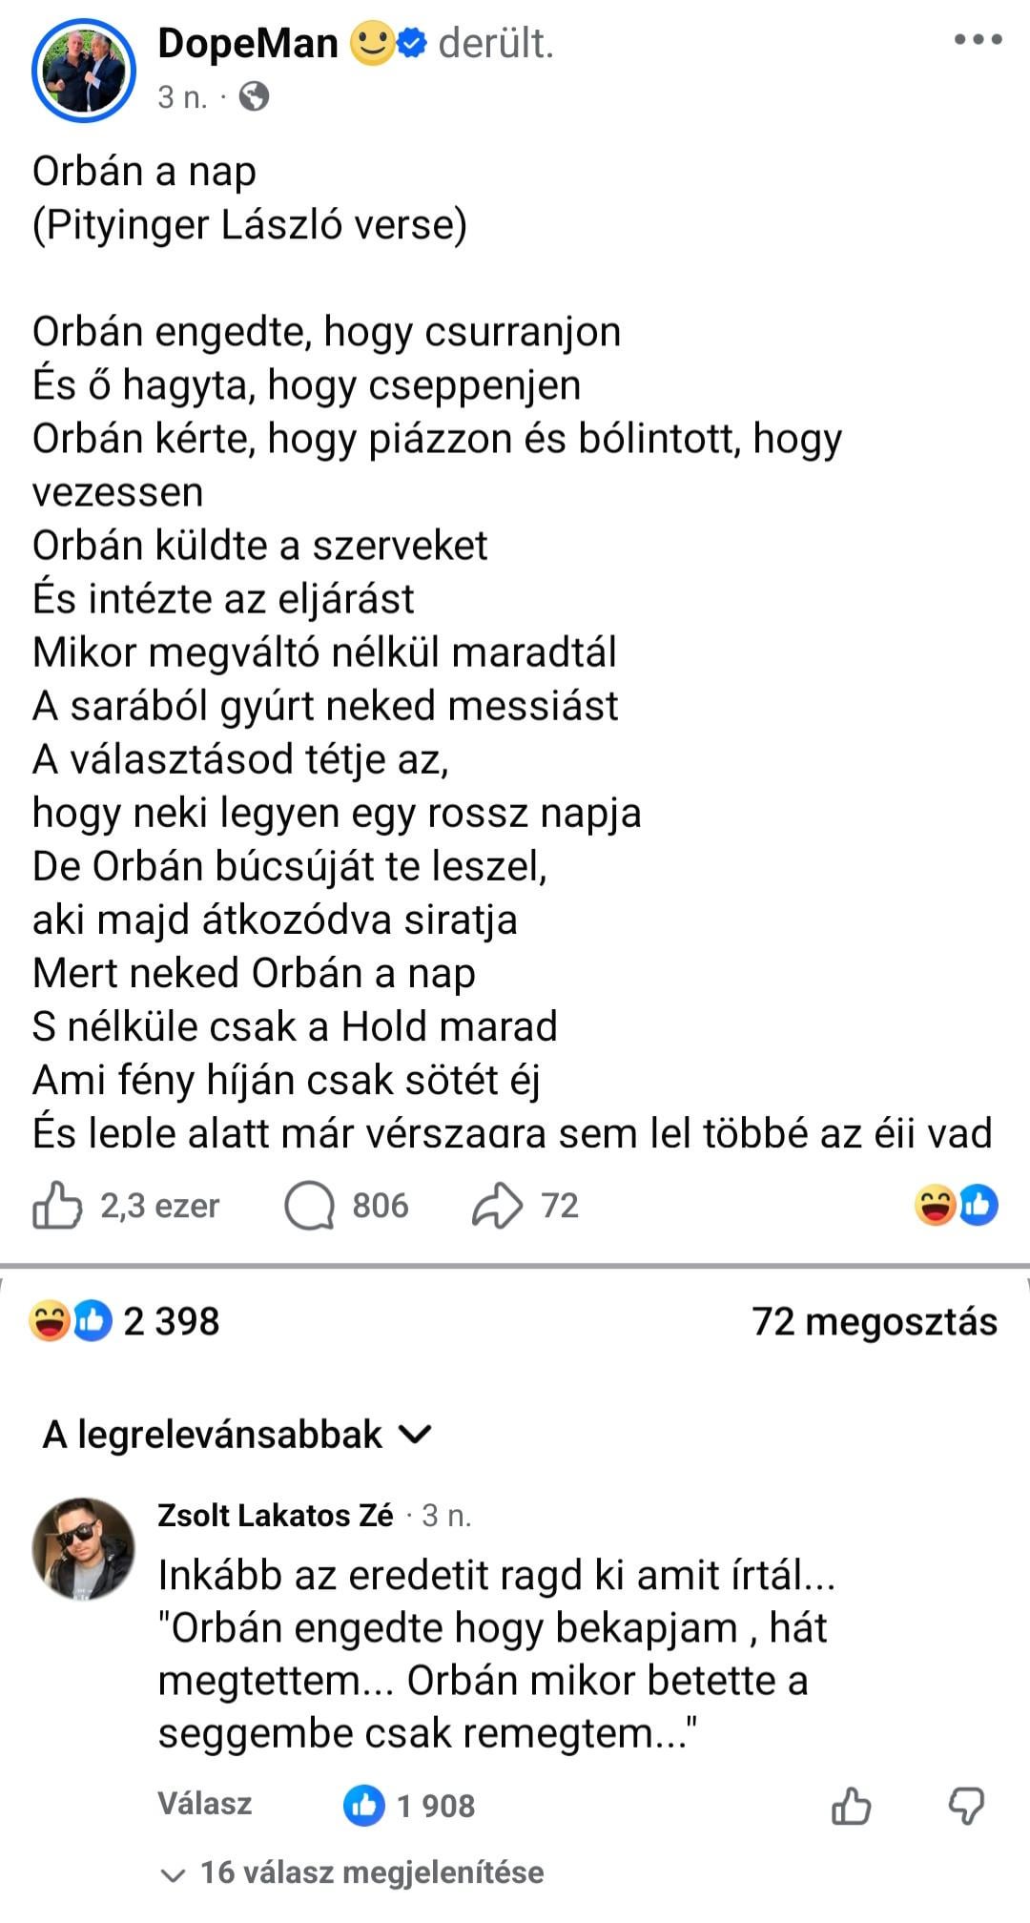The width and height of the screenshot is (1030, 1923).
Task: Open the 'A legrelevánsabbak' sort dropdown
Action: 237,1435
